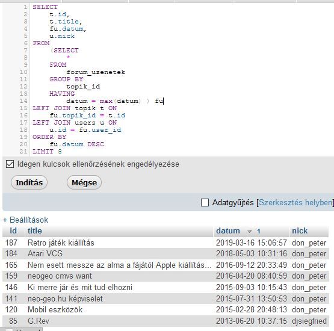Run the query with Indítás button
Screen dimensions: 334x331
[x=29, y=182]
